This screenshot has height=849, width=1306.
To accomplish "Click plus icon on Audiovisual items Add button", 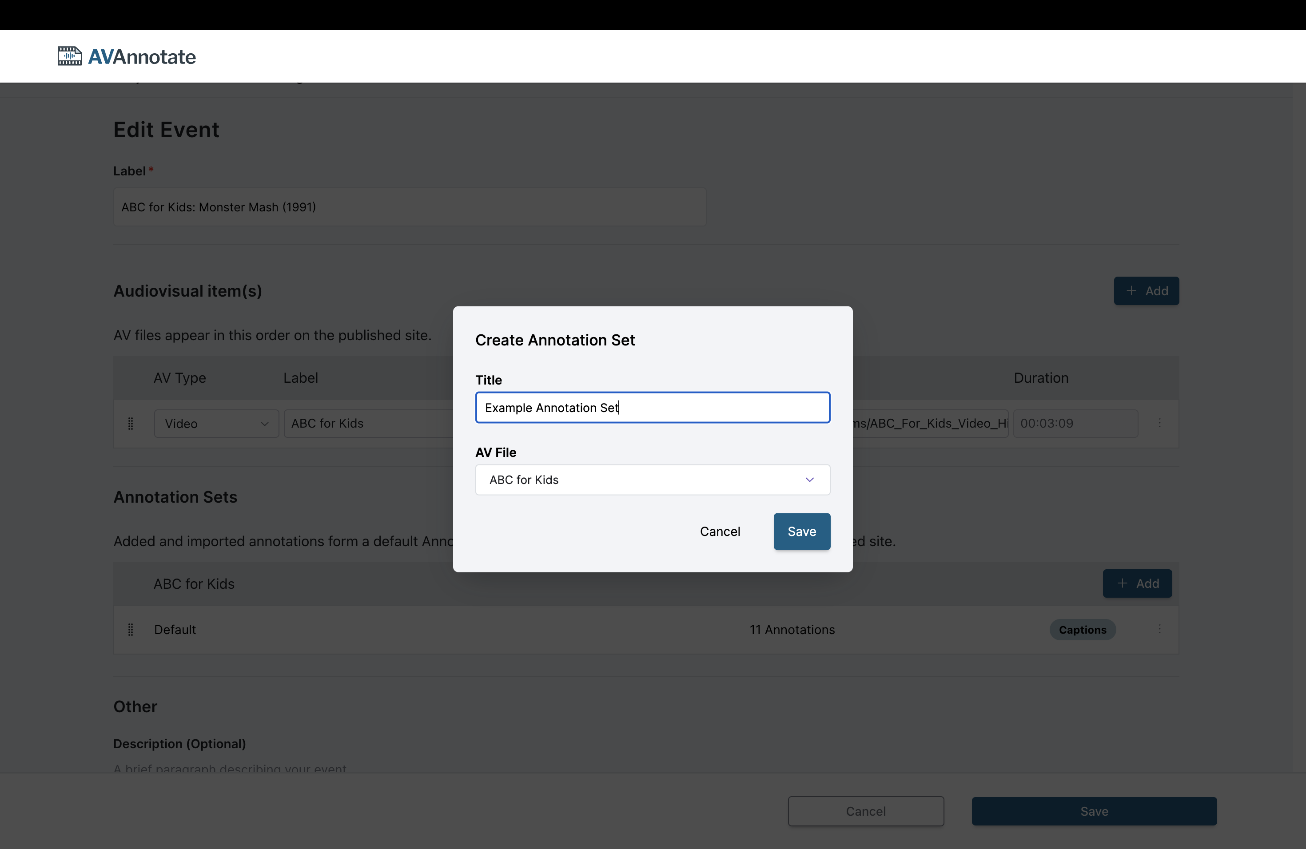I will point(1131,291).
